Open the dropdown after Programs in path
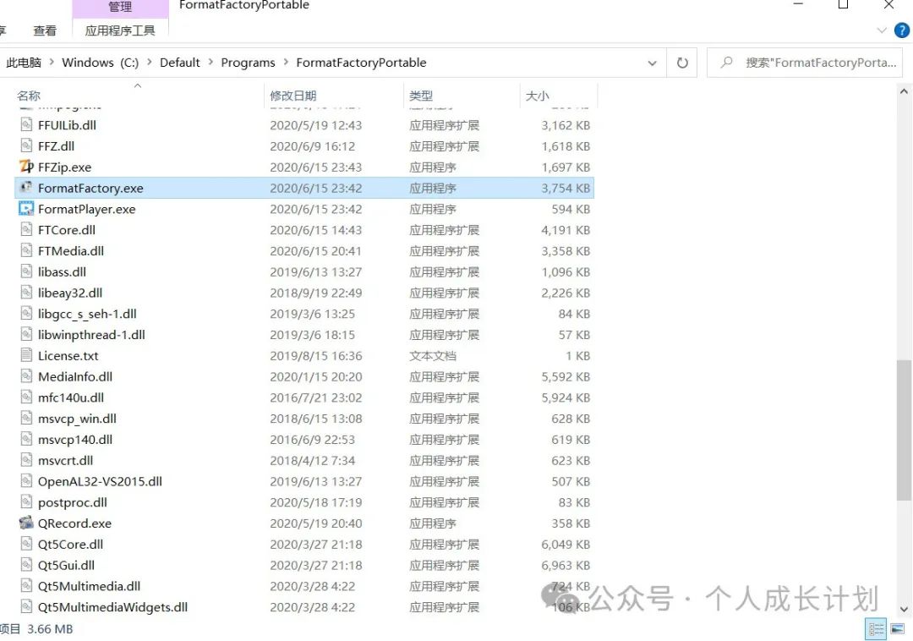This screenshot has width=913, height=641. pos(286,63)
